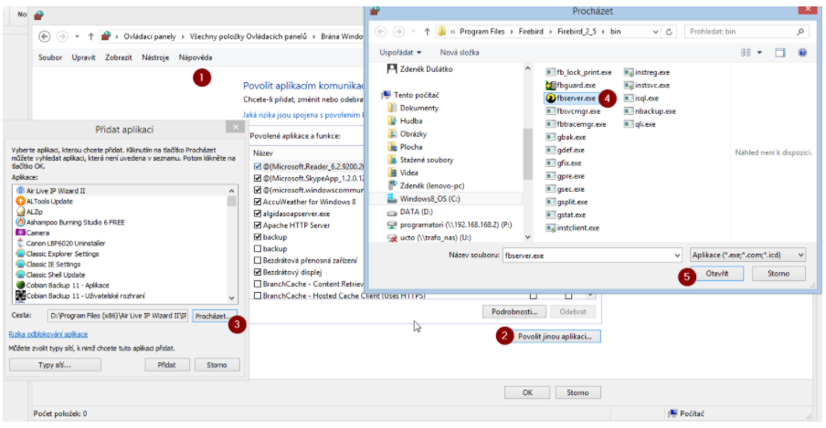The height and width of the screenshot is (428, 826).
Task: Click the Camera app in the application list
Action: tap(41, 233)
